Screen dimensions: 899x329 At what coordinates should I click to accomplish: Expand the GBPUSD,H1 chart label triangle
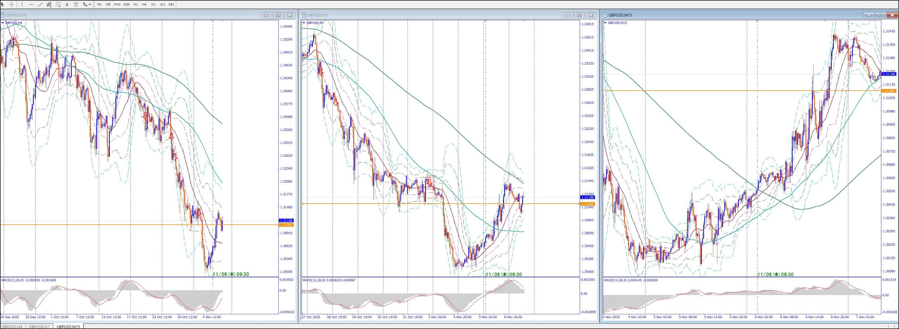[304, 23]
